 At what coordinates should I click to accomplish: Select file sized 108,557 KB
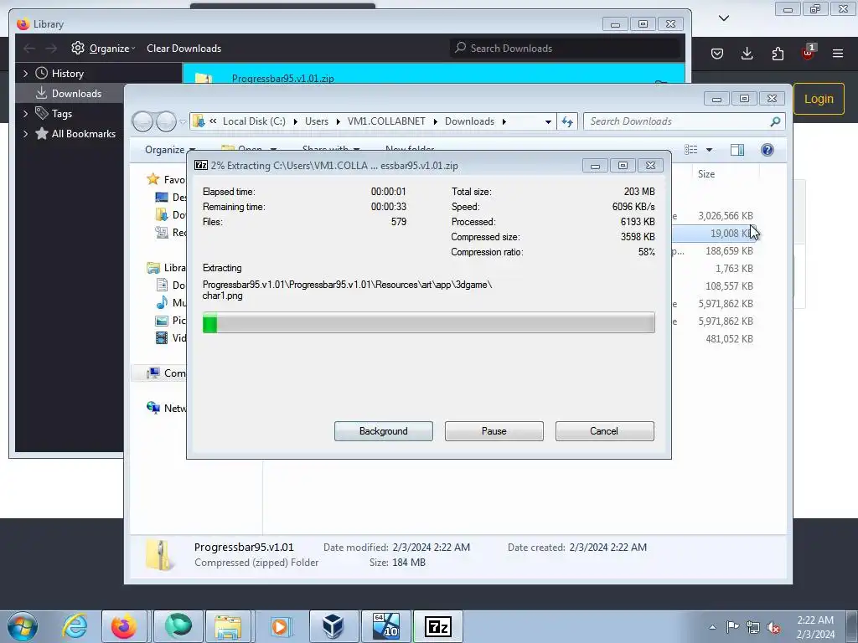point(729,286)
